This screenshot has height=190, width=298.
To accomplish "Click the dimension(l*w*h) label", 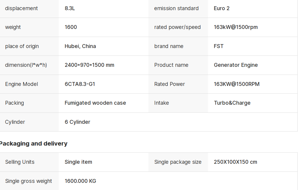I will (26, 65).
